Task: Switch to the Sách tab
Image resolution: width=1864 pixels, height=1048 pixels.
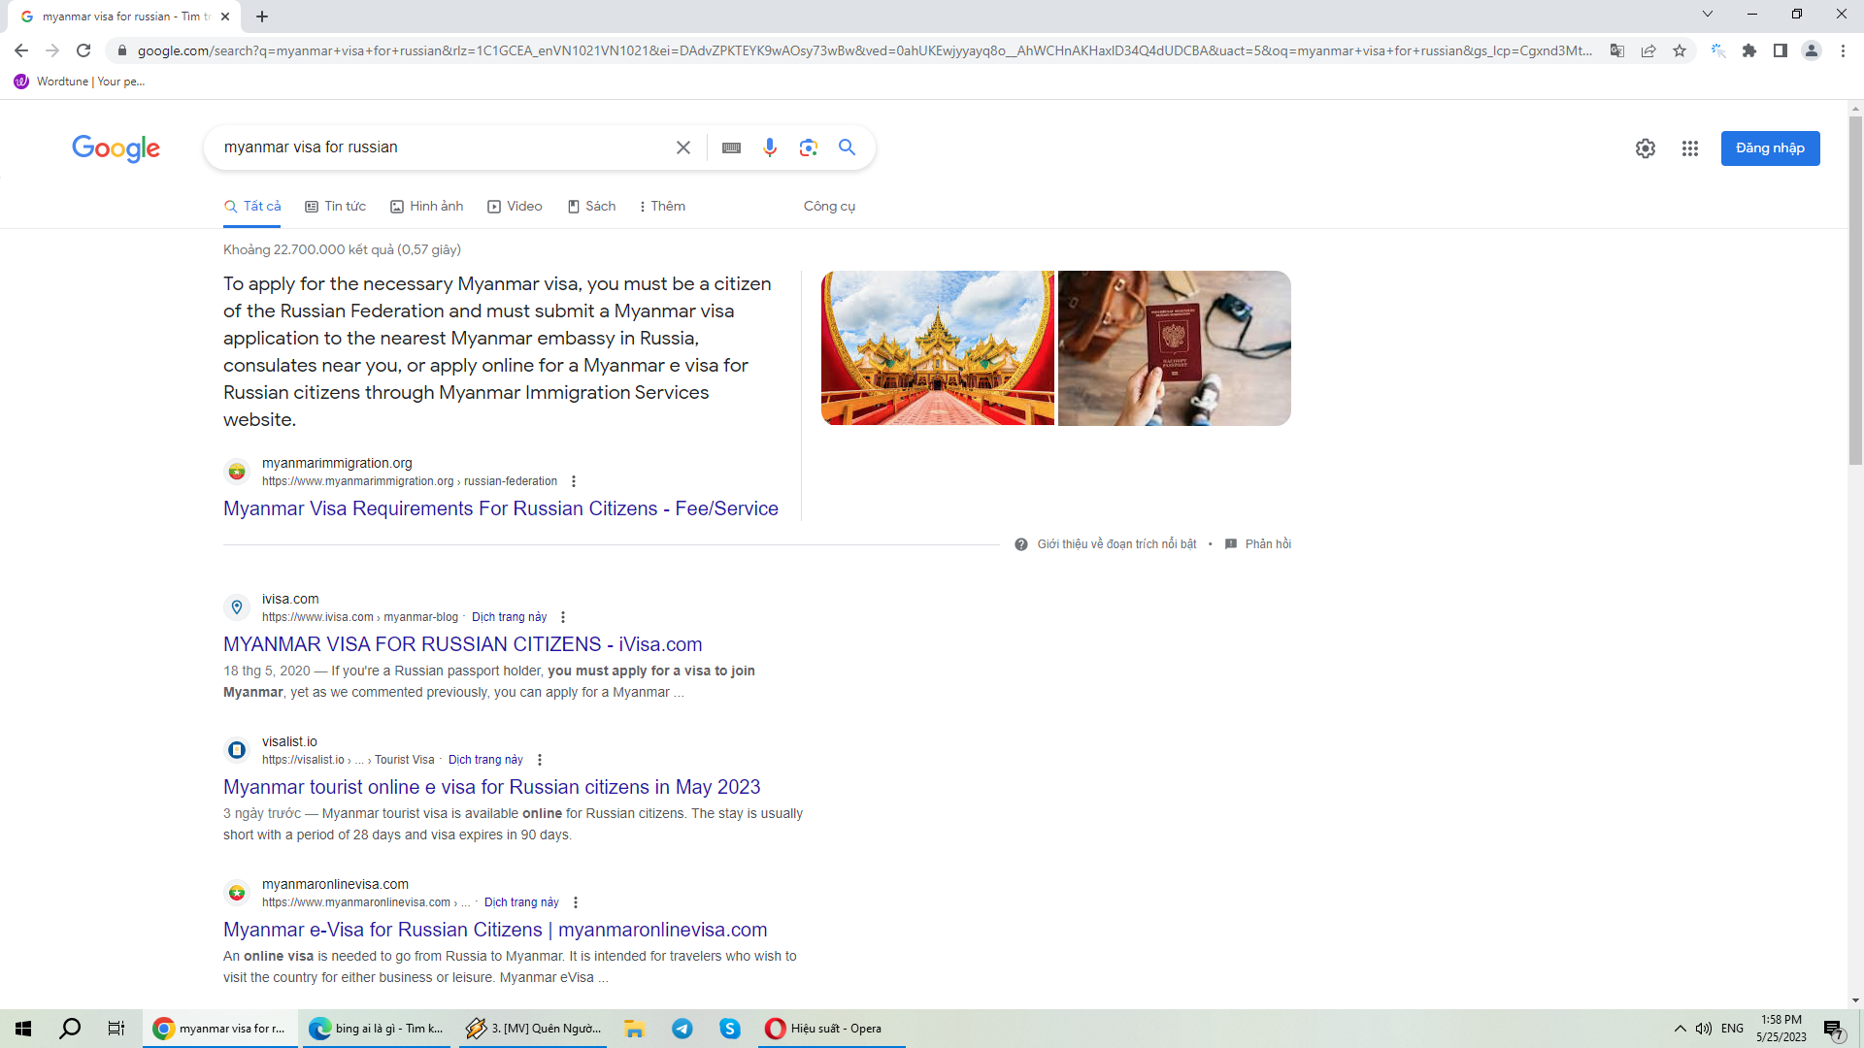Action: 592,207
